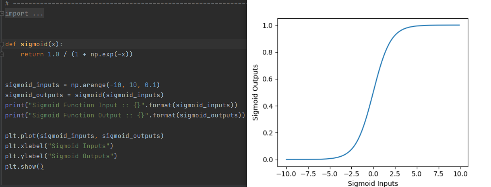This screenshot has height=187, width=491.
Task: Expand the collapsed import fold gutter icon
Action: coord(2,14)
